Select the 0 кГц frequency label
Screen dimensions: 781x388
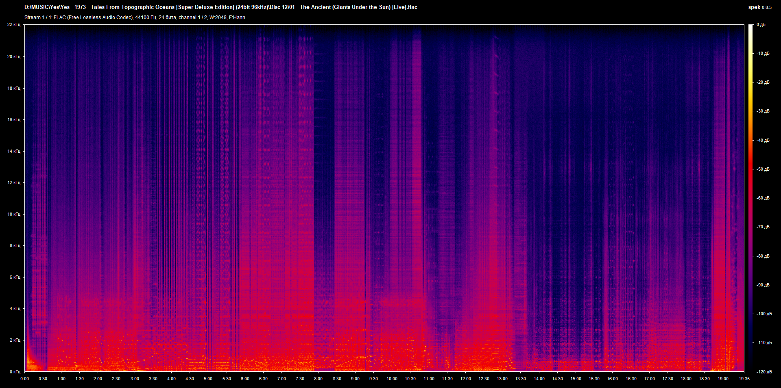click(15, 372)
